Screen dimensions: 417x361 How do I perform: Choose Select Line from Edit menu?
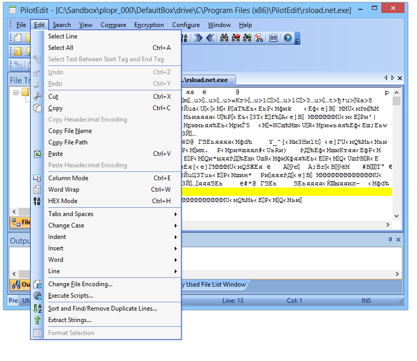click(x=106, y=36)
